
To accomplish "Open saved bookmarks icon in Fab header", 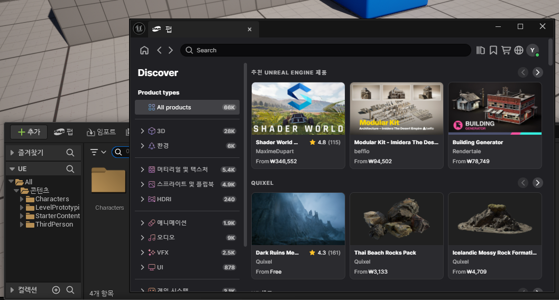I will click(x=493, y=50).
